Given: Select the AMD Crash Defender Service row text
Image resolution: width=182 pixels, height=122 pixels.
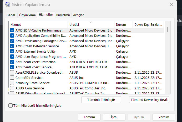Looking at the screenshot, I should (x=37, y=46).
